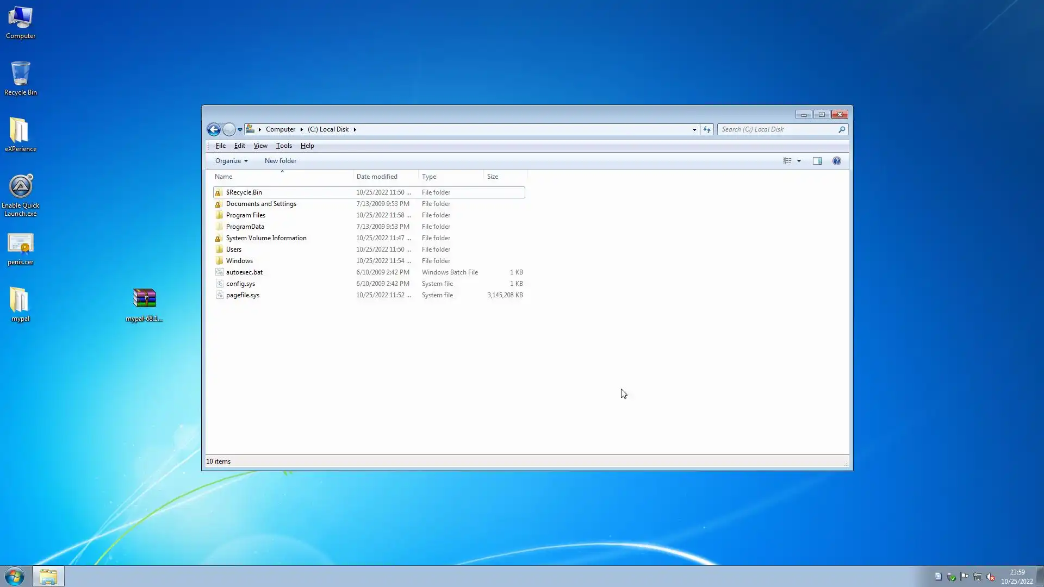Expand the view options dropdown arrow
The image size is (1044, 587).
pos(799,161)
